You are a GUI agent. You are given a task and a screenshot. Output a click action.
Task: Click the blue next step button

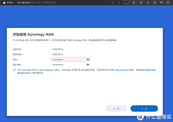click(144, 109)
